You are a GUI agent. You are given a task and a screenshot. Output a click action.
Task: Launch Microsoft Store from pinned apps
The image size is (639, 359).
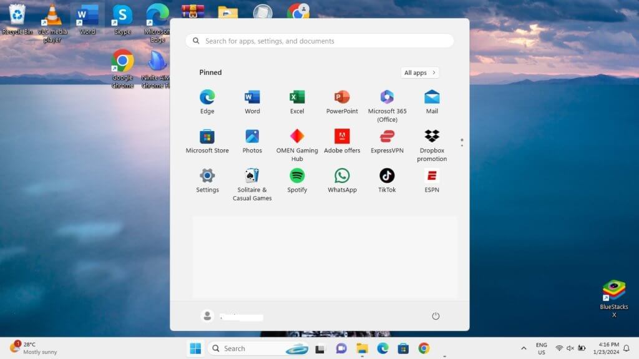coord(207,141)
